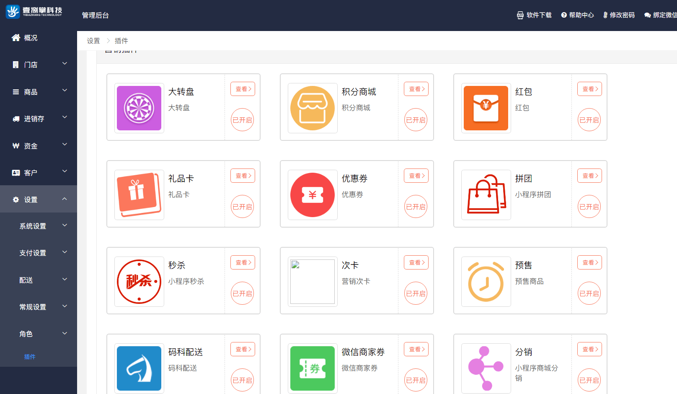This screenshot has height=394, width=677.
Task: Click the 秒杀 stamp icon
Action: coord(139,282)
